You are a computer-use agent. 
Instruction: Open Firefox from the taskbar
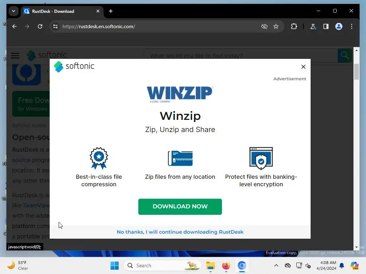click(x=226, y=265)
